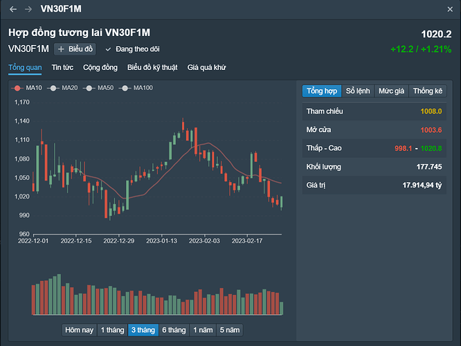
Task: Switch to the Cộng đồng tab
Action: tap(100, 68)
